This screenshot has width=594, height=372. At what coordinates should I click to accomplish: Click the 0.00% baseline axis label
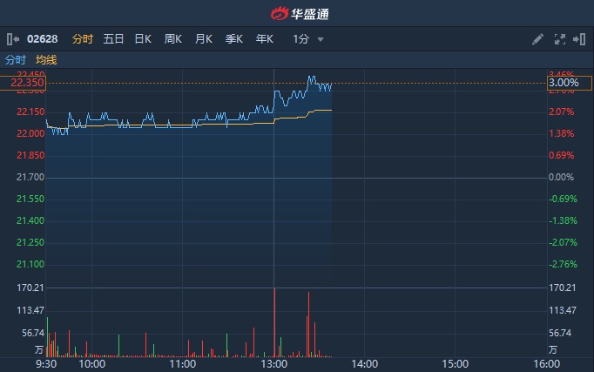pos(561,178)
